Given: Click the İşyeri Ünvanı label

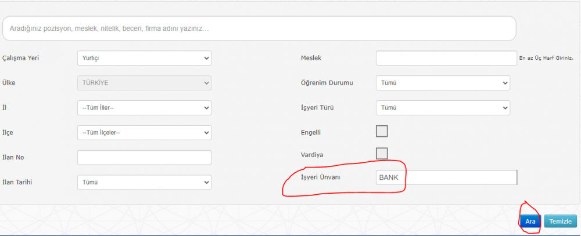Looking at the screenshot, I should coord(321,177).
